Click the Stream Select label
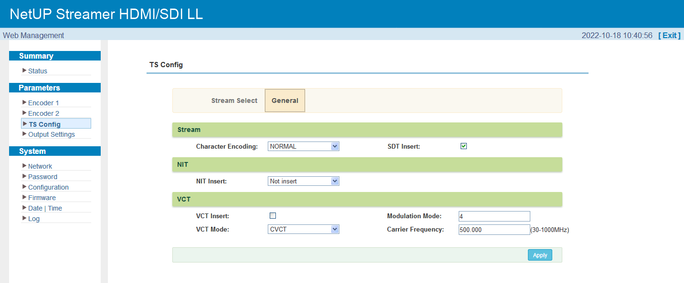 click(x=234, y=101)
